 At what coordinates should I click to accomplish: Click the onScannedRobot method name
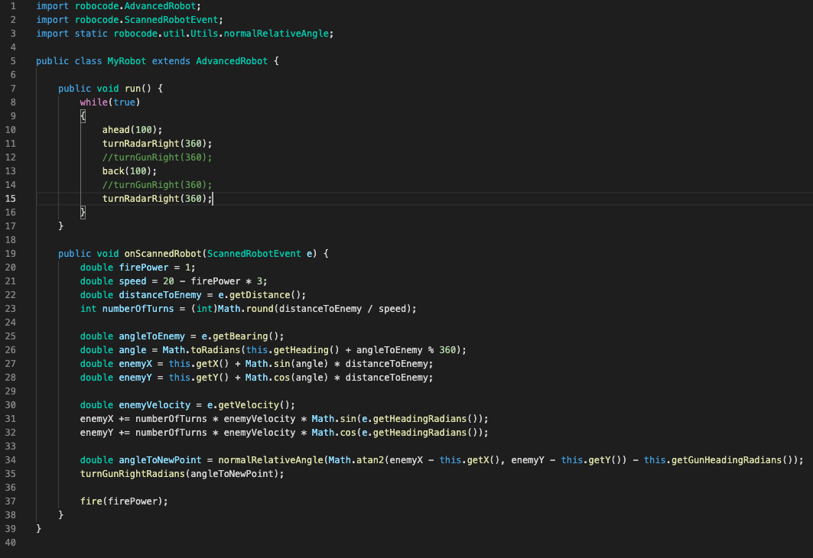point(162,253)
